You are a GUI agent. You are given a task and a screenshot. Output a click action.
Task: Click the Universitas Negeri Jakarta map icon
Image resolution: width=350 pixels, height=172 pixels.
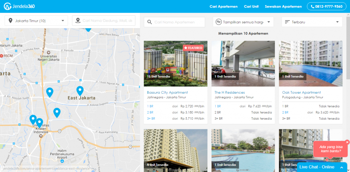(49, 53)
